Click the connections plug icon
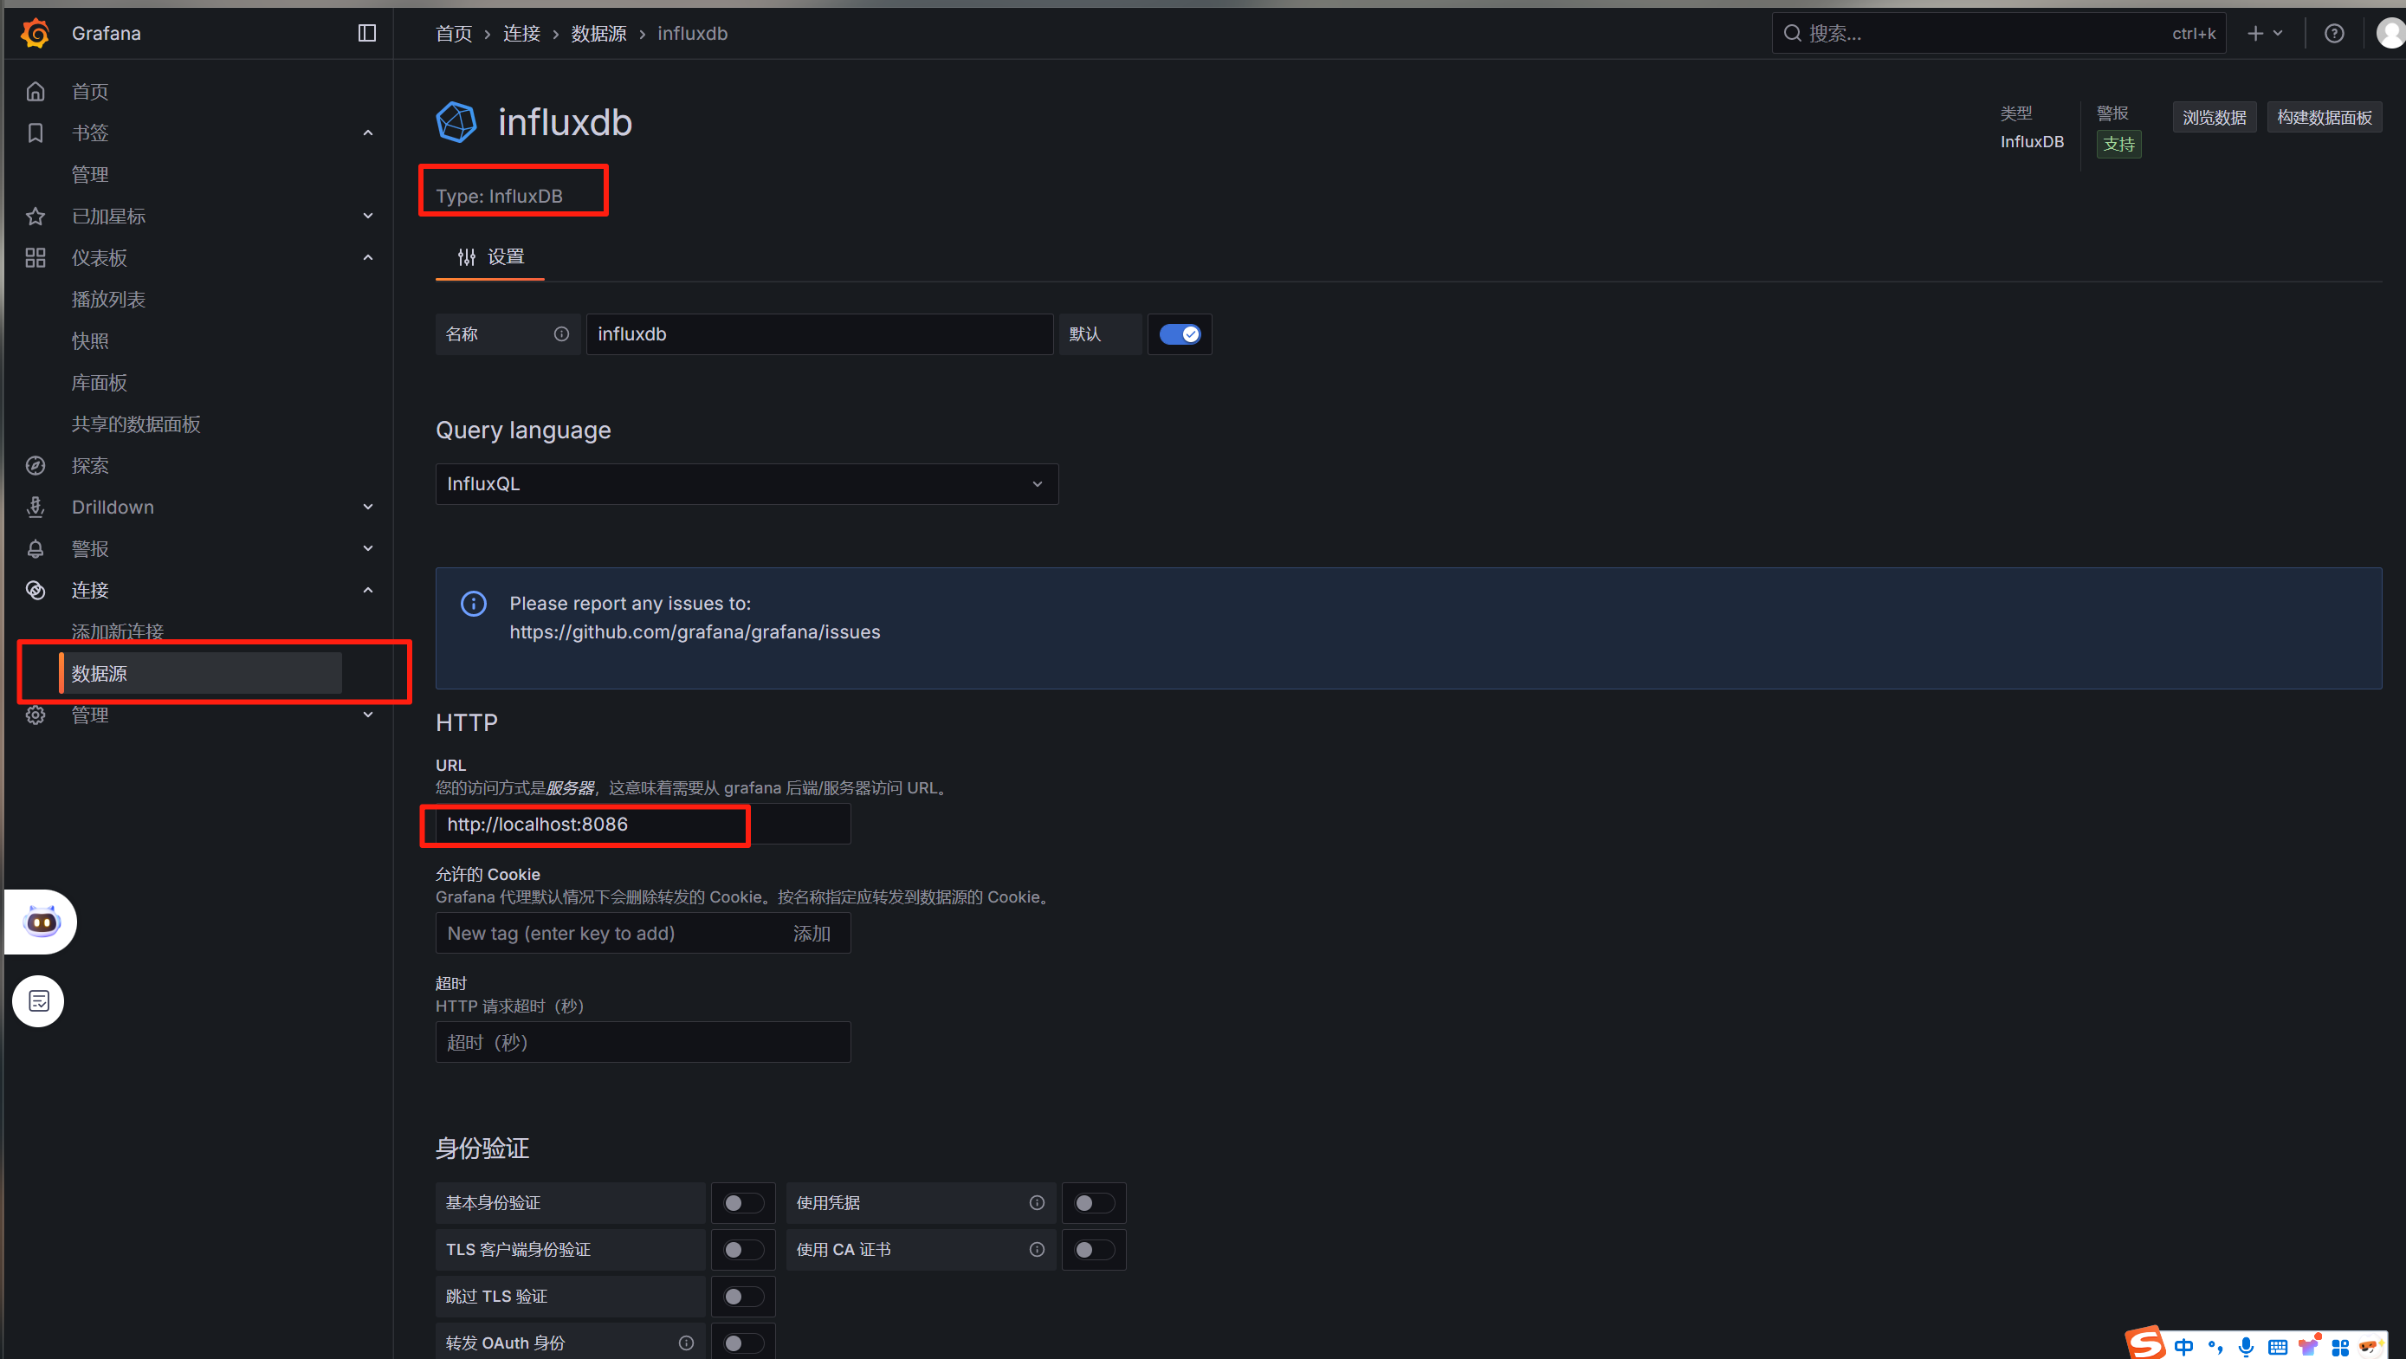 point(36,591)
